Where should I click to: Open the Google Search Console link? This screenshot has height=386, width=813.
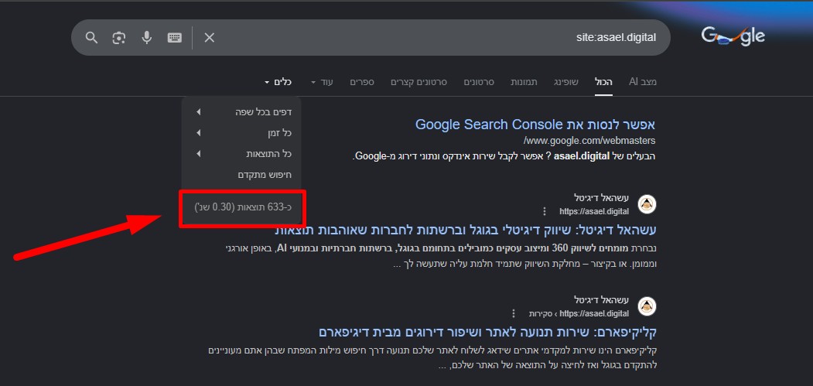click(535, 125)
